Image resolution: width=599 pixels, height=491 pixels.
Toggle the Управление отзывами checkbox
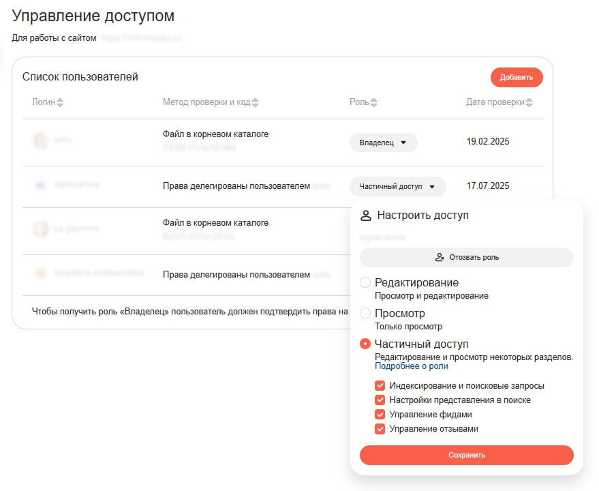pos(380,429)
